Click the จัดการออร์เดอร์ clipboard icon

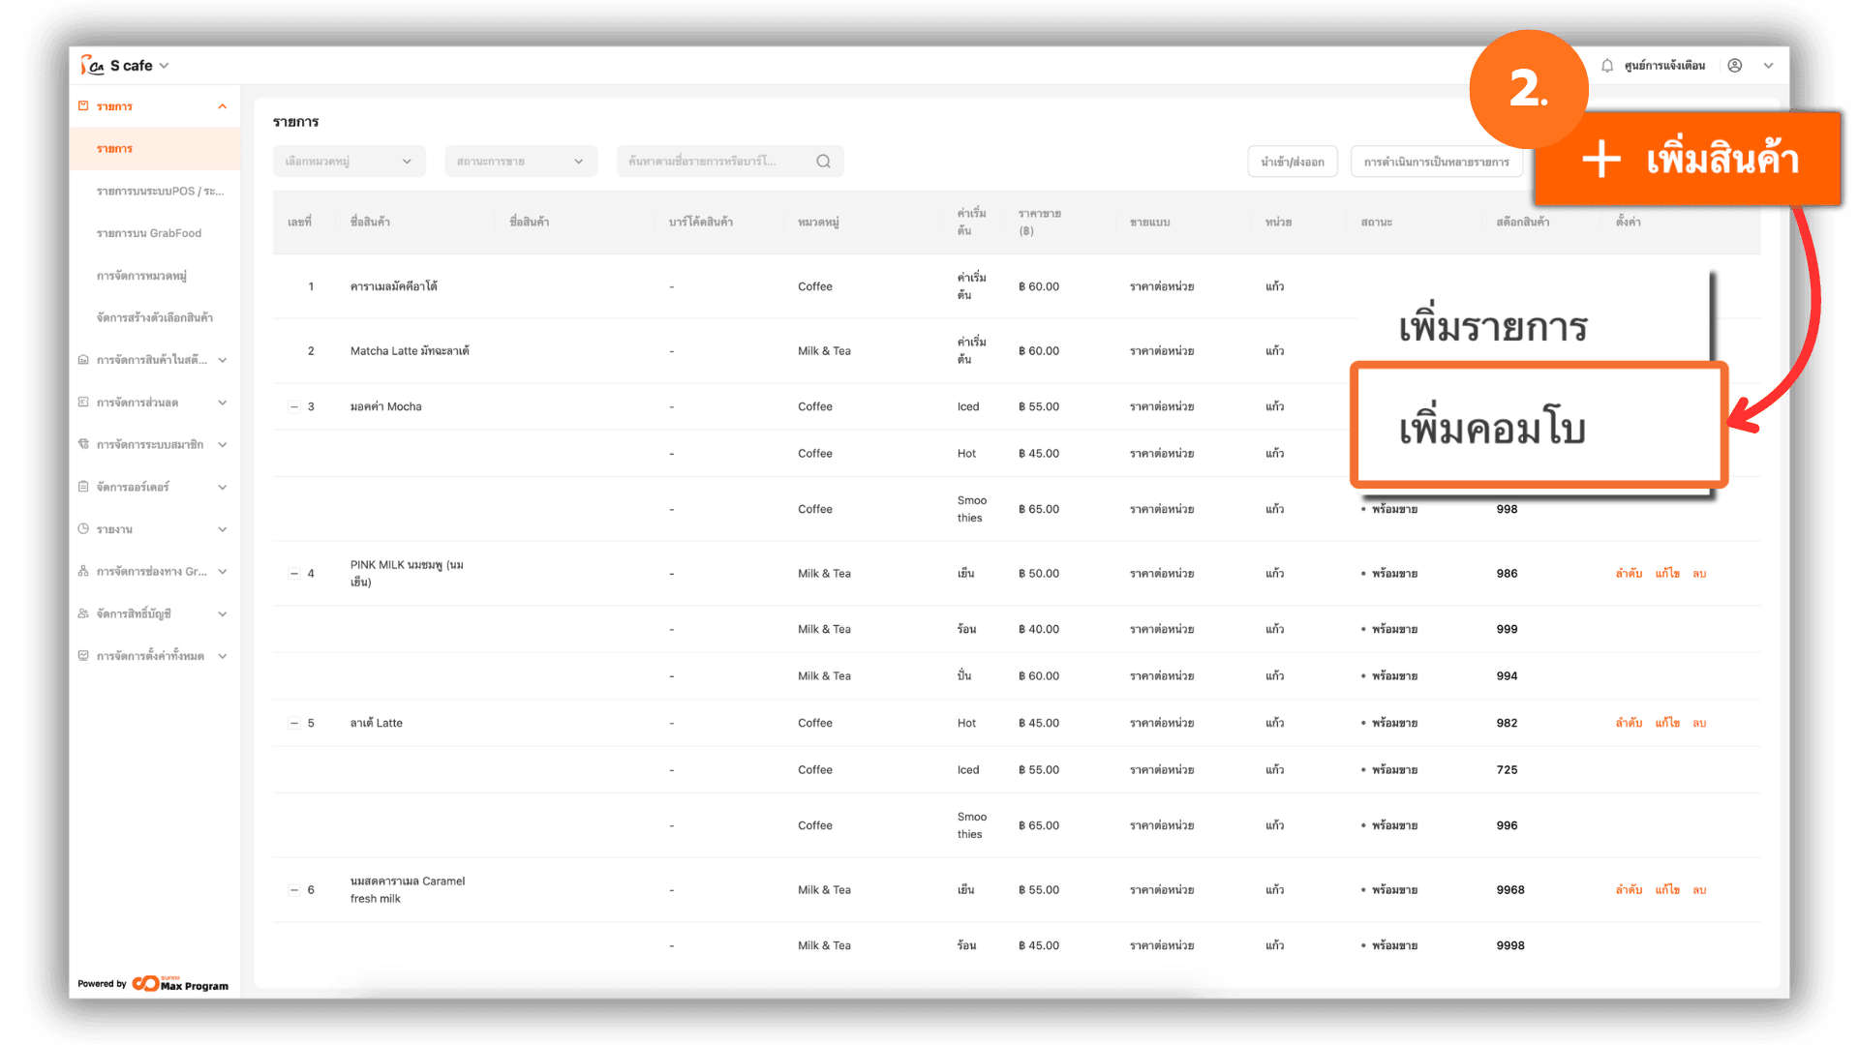(x=83, y=487)
